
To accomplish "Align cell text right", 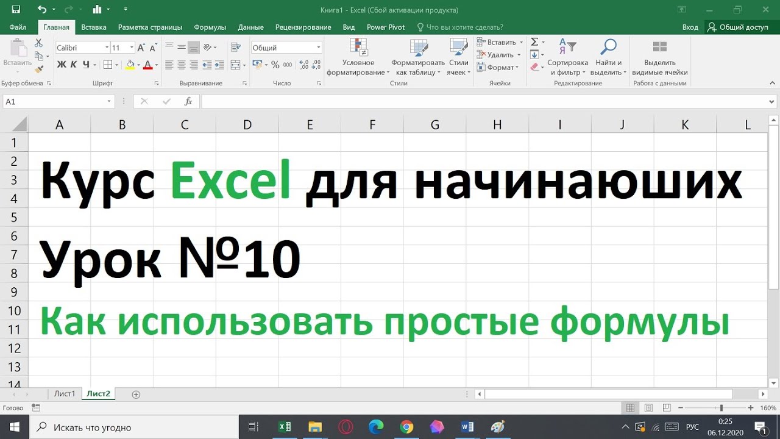I will click(194, 65).
